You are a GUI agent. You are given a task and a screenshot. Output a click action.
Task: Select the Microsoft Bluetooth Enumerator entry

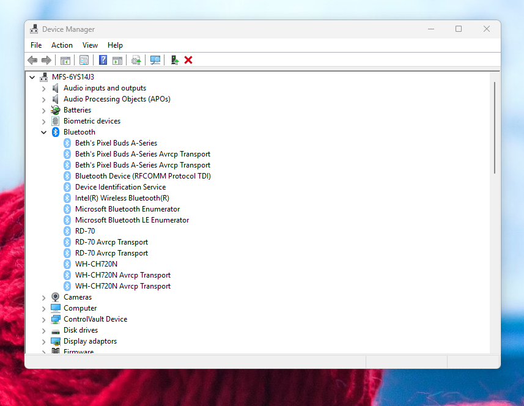pos(127,209)
